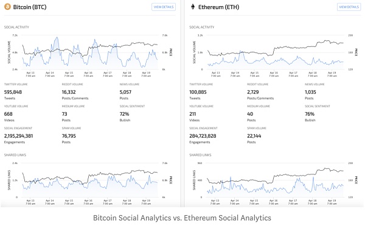Click Bitcoin shared links chart area
This screenshot has width=365, height=225.
90,180
